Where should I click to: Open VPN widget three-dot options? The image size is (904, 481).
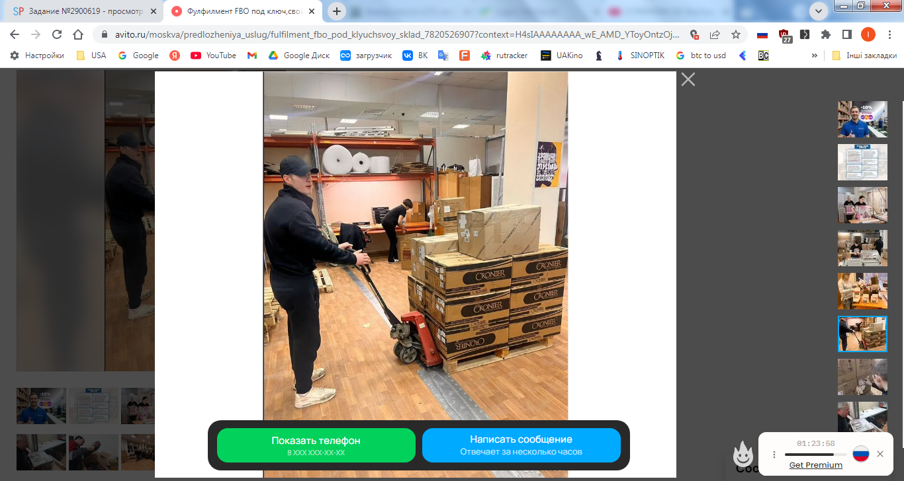click(x=774, y=455)
